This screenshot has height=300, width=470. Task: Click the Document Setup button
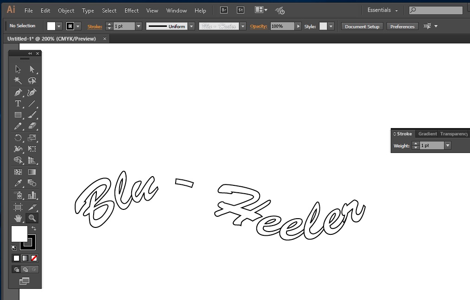(x=362, y=26)
